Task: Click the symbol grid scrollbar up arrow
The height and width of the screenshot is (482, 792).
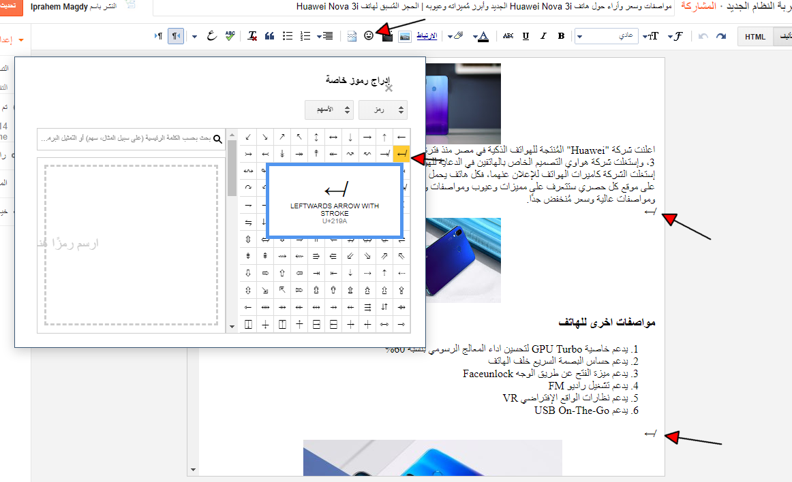Action: point(232,135)
